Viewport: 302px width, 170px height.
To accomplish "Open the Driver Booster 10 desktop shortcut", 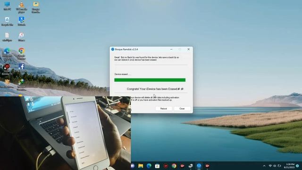I will pos(7,69).
